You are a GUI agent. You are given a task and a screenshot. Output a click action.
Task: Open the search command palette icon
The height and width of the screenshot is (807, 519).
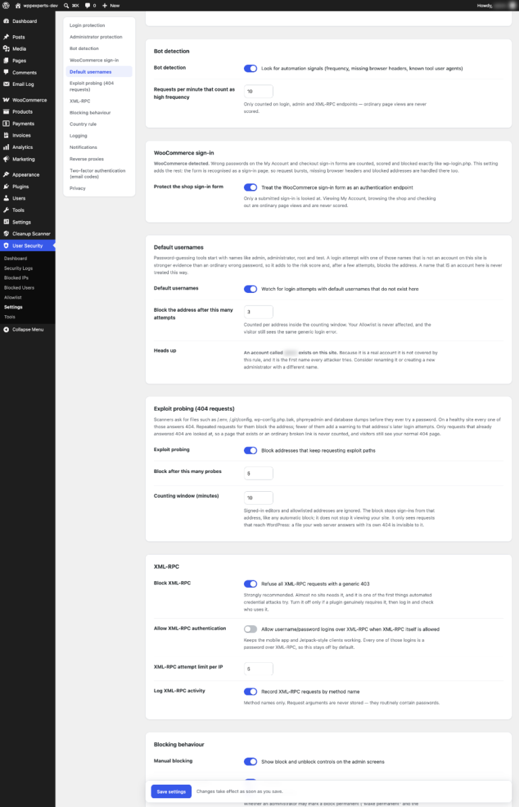pos(66,5)
